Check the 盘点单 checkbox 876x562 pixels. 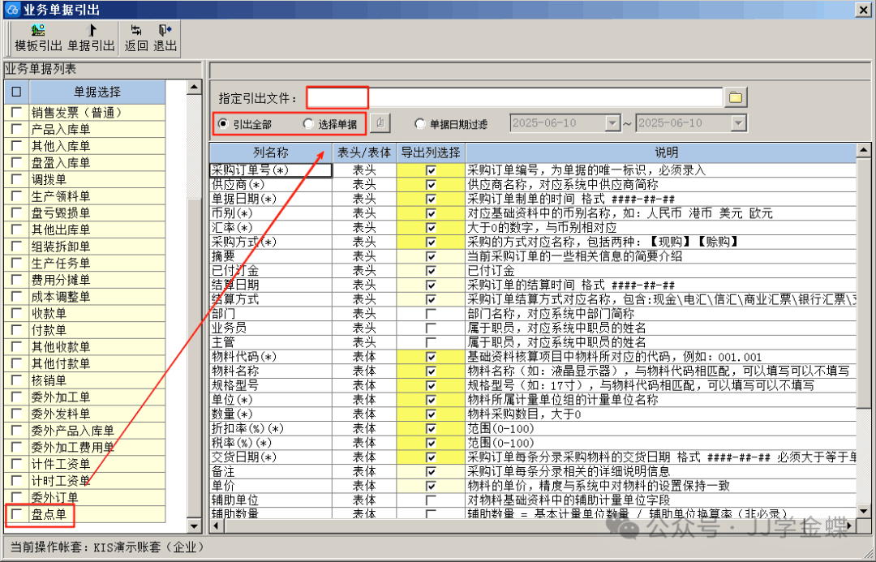(16, 514)
